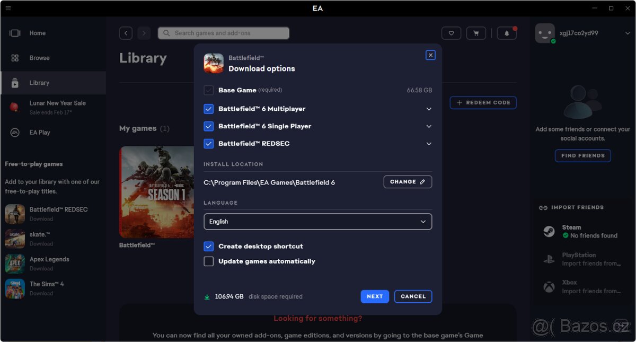This screenshot has height=342, width=636.
Task: Click Change install location button
Action: (407, 182)
